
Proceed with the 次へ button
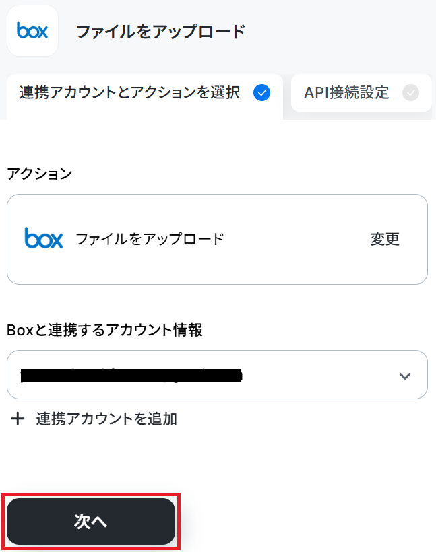tap(91, 521)
